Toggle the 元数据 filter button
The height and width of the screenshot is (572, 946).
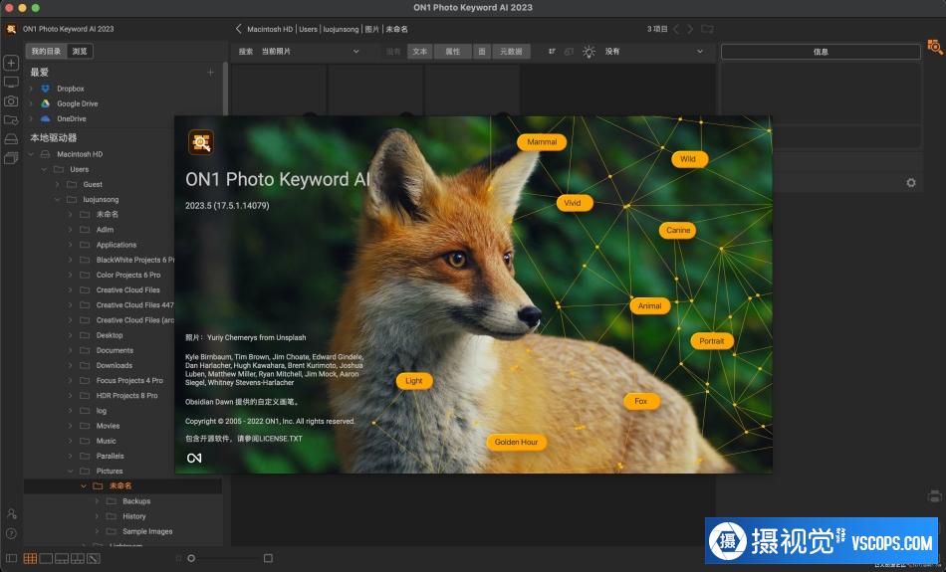pos(511,52)
